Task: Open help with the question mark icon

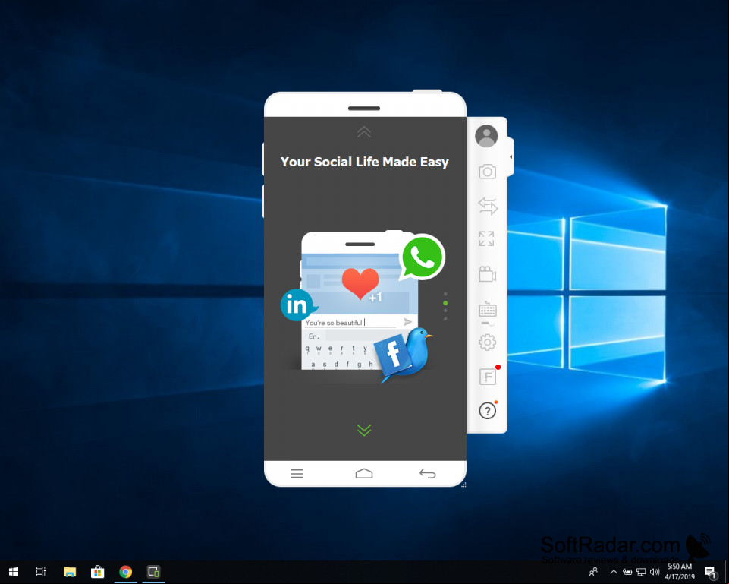Action: coord(487,411)
